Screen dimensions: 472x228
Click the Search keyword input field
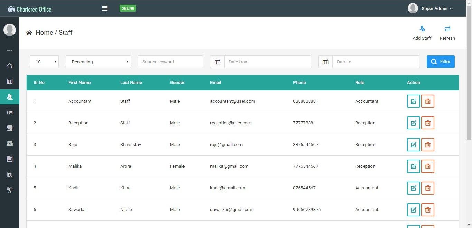170,62
